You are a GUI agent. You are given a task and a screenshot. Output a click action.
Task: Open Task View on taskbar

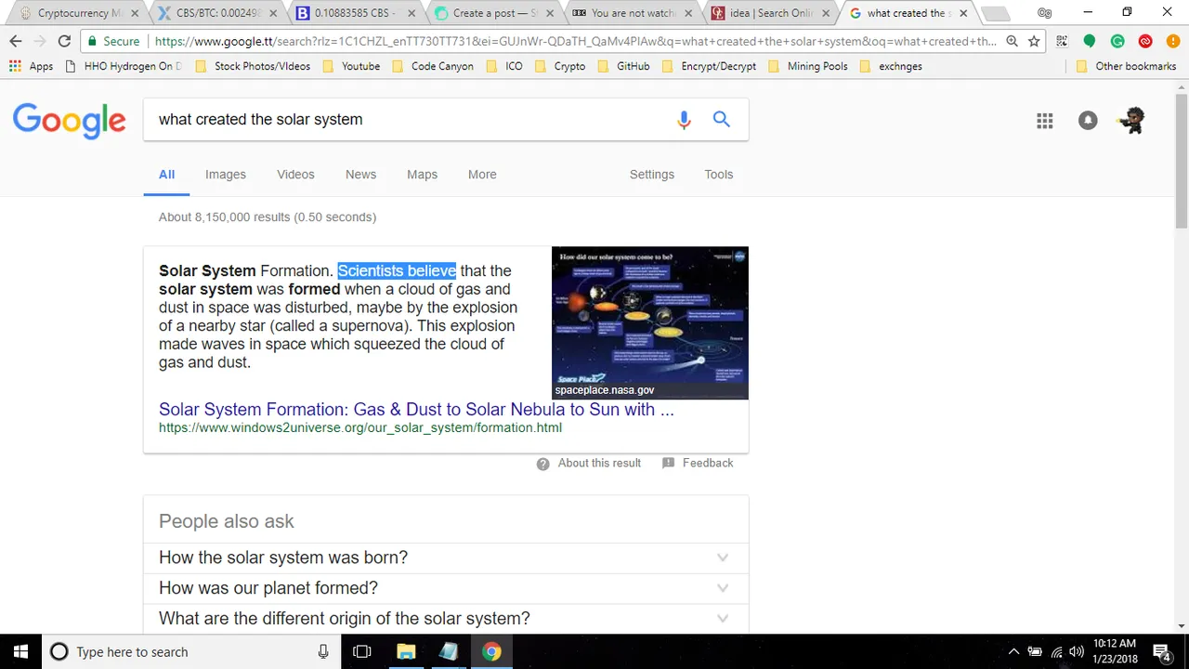point(362,651)
